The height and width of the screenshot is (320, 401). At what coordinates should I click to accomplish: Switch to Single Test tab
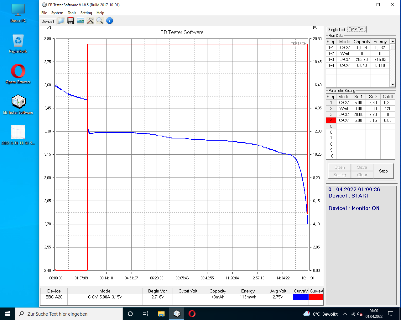(336, 30)
